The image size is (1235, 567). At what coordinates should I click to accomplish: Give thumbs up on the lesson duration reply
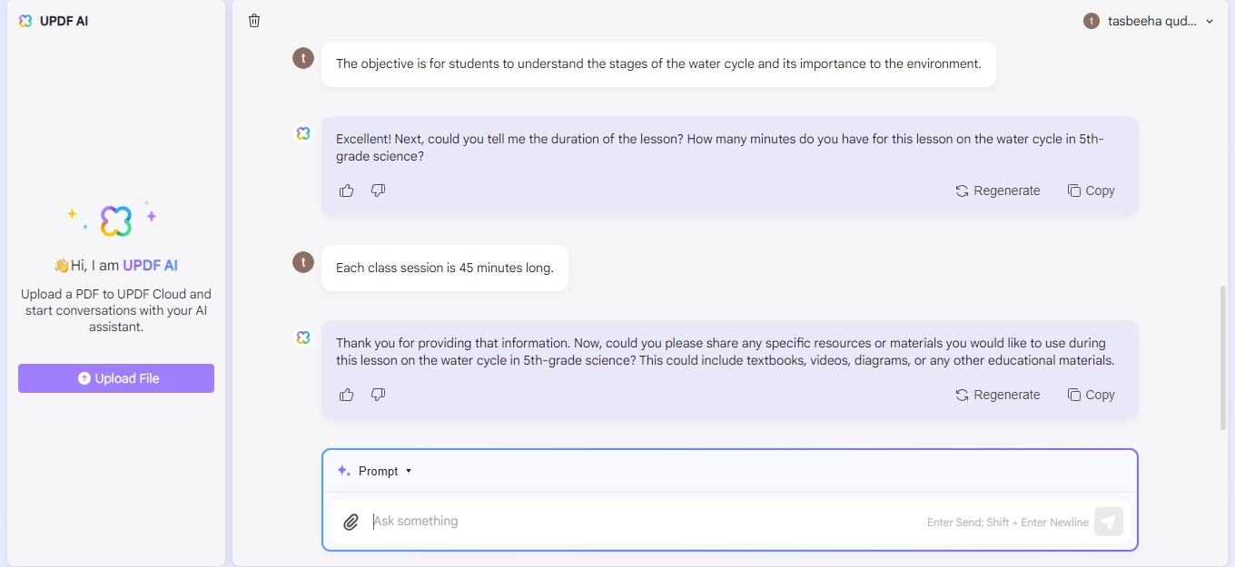(347, 191)
